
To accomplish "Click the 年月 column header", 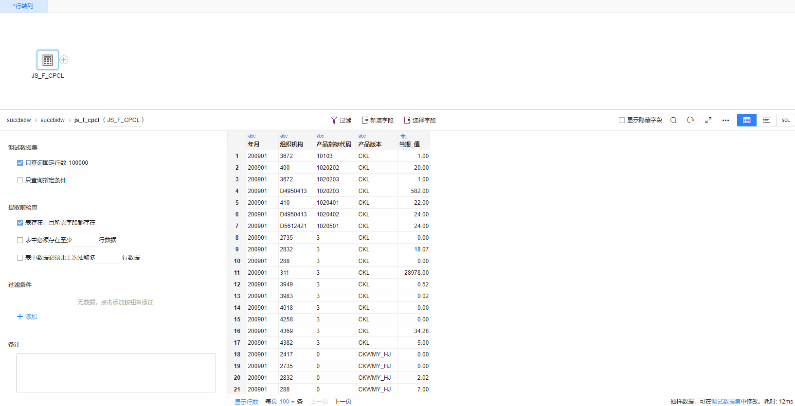I will [x=254, y=144].
